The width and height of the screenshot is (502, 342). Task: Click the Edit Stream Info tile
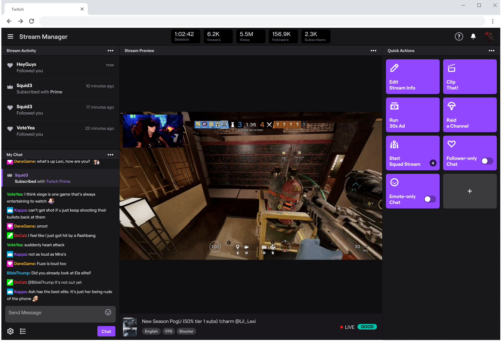point(412,77)
